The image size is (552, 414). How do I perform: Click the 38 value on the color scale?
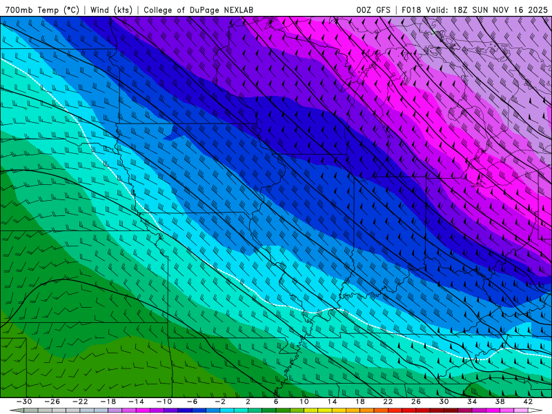[x=500, y=402]
